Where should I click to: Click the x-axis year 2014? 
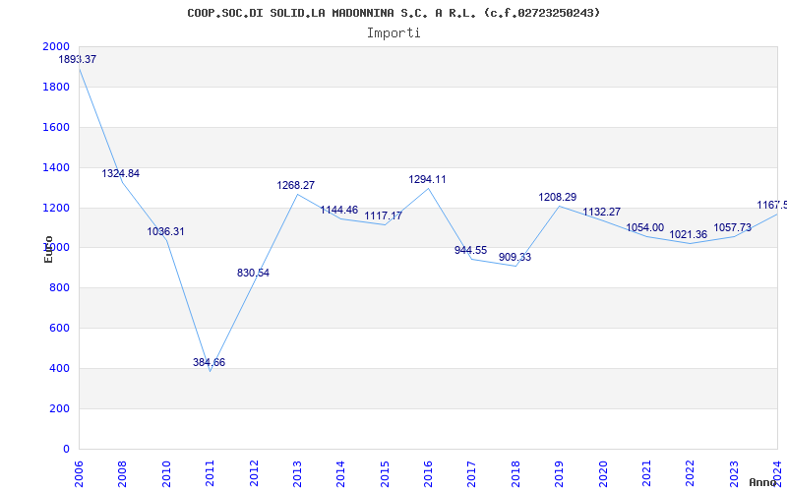pyautogui.click(x=340, y=473)
